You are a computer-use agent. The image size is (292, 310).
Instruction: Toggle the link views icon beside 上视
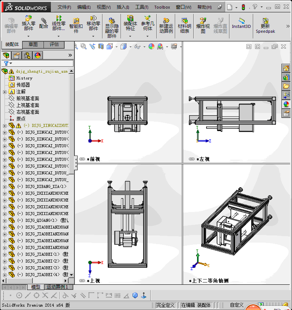pos(82,281)
